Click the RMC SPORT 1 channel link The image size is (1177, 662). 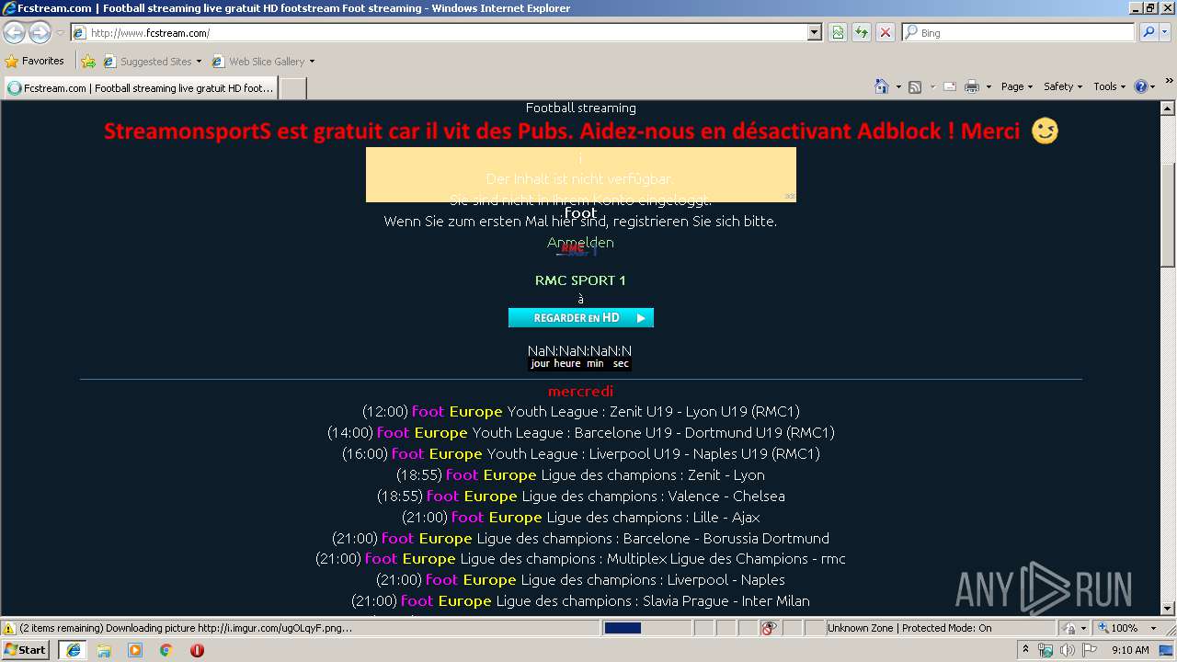[580, 280]
